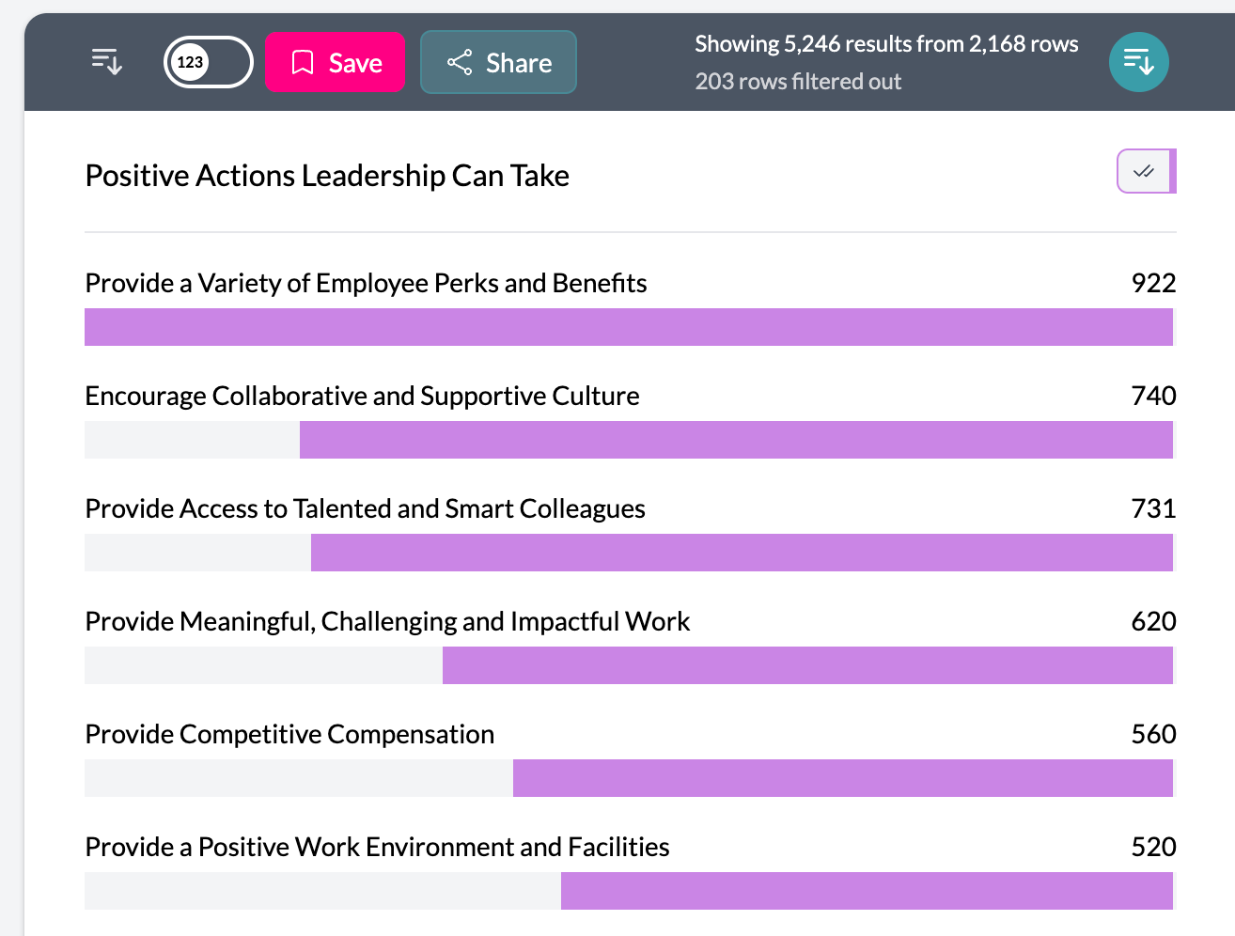Click the sort icon at toolbar left
This screenshot has height=936, width=1235.
point(107,62)
